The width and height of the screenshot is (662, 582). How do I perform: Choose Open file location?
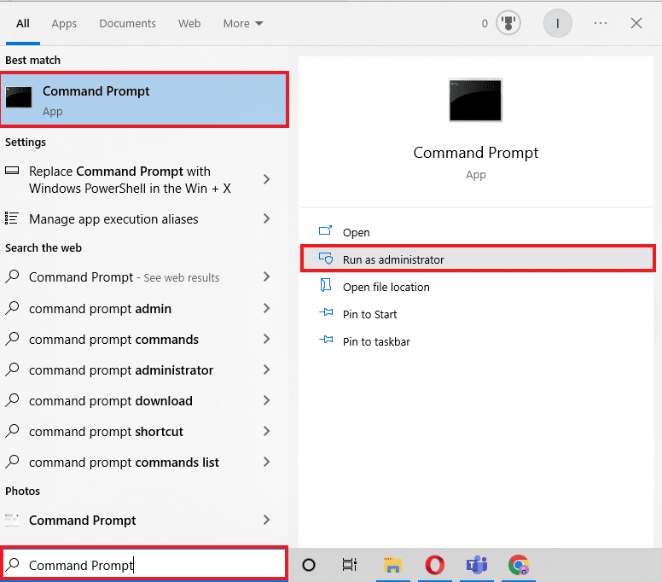[x=386, y=288]
